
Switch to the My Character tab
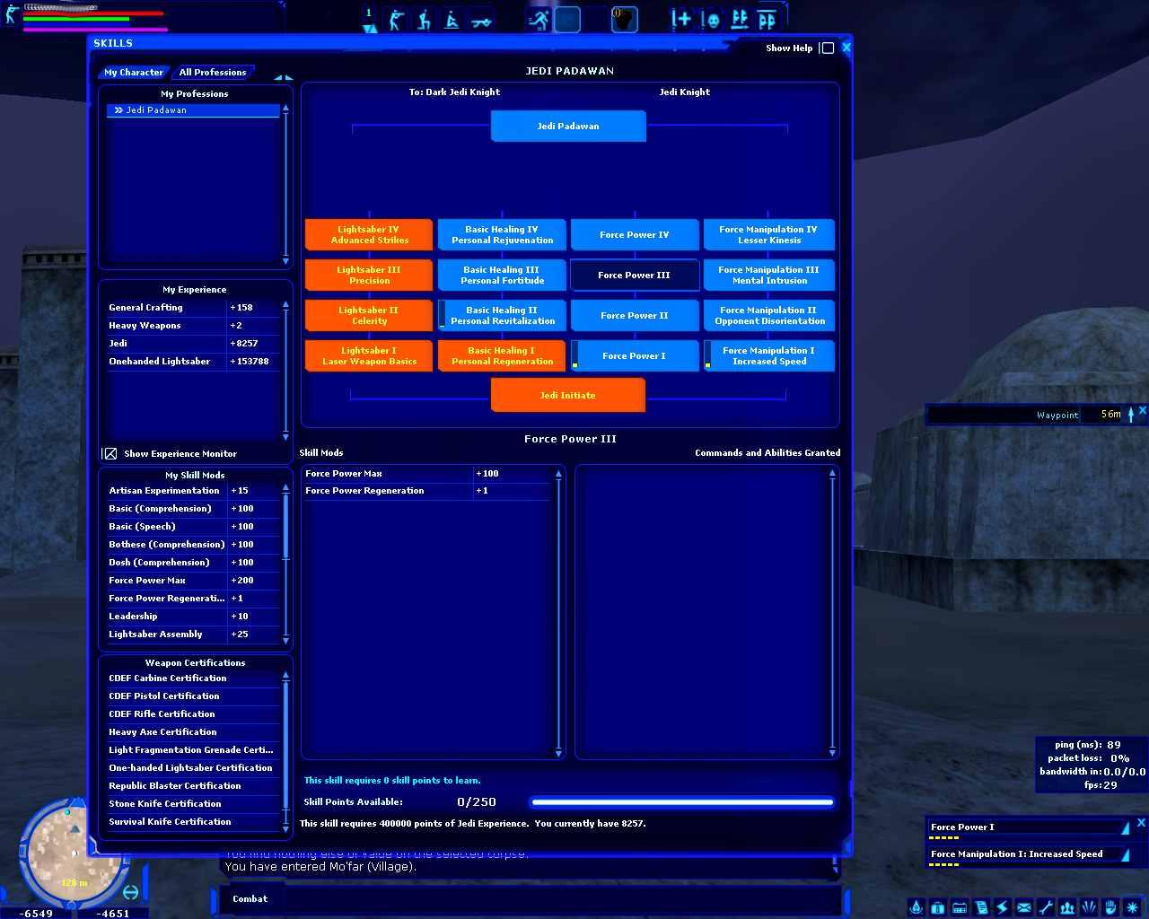tap(134, 73)
